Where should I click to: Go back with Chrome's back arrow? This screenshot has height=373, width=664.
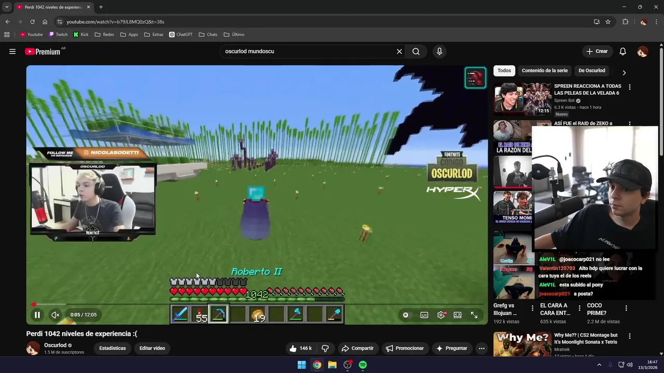click(7, 22)
